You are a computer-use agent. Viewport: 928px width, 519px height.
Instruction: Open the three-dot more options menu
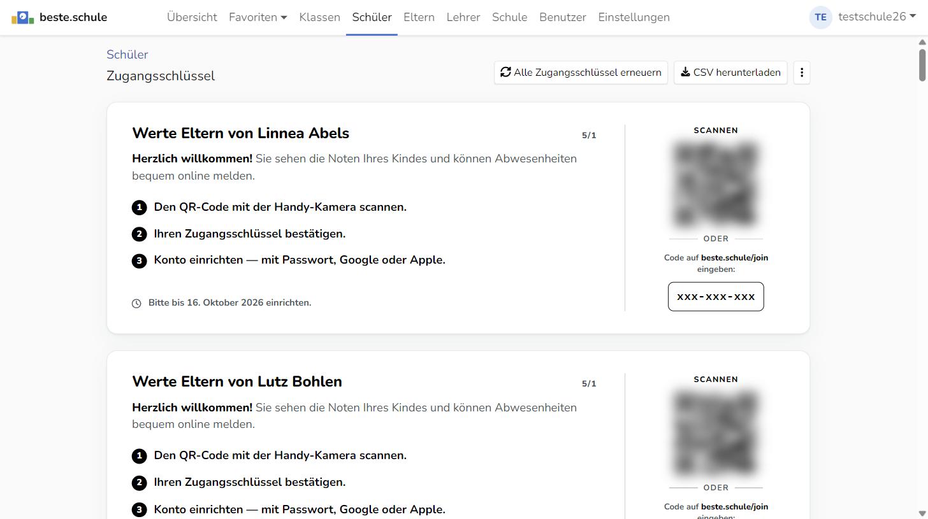point(802,73)
